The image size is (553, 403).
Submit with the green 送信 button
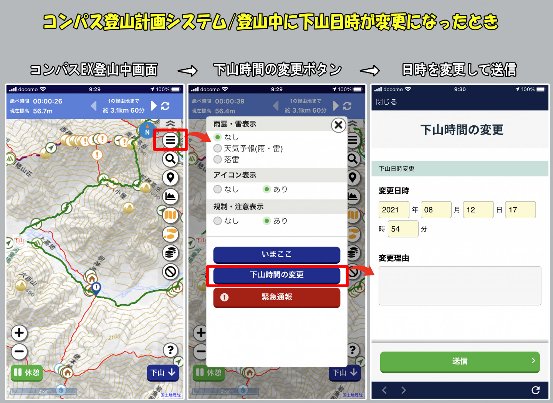click(460, 361)
